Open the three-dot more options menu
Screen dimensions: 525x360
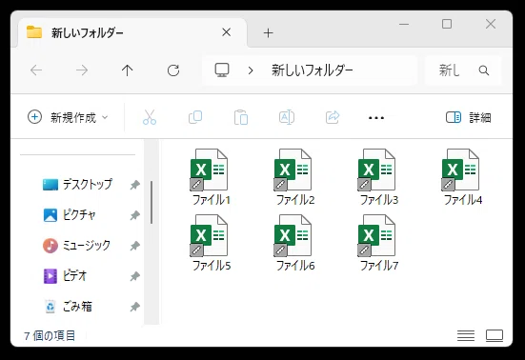coord(376,118)
